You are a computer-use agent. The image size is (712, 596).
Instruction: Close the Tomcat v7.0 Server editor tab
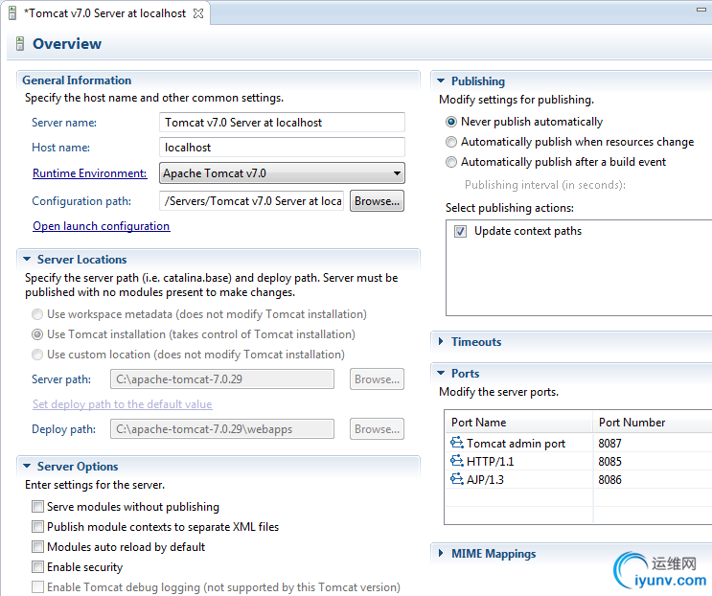click(x=198, y=13)
